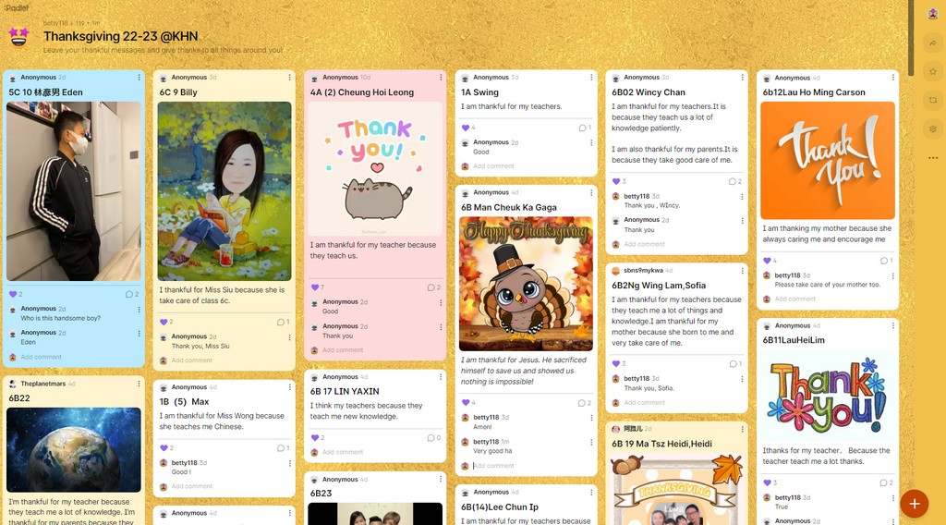The height and width of the screenshot is (525, 946).
Task: Open post menu for 6B02 Wincy Chan card
Action: click(x=742, y=78)
